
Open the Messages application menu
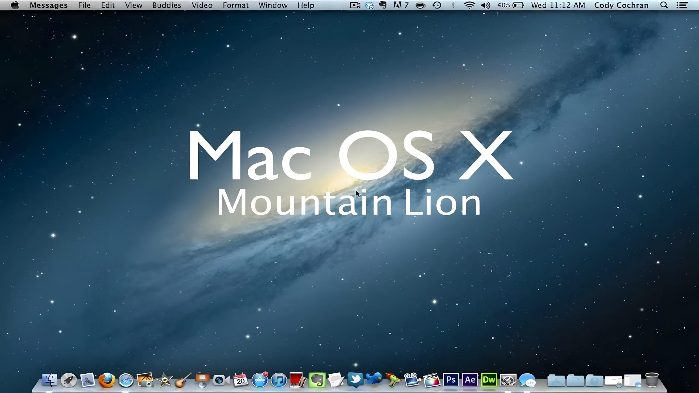49,5
